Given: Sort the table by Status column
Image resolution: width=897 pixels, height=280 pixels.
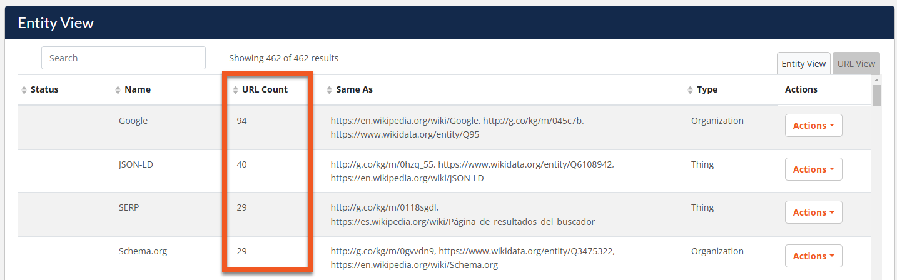Looking at the screenshot, I should [x=40, y=89].
